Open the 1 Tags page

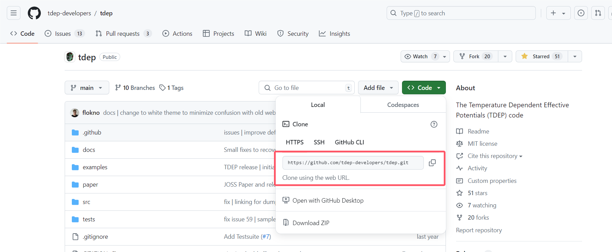(172, 88)
